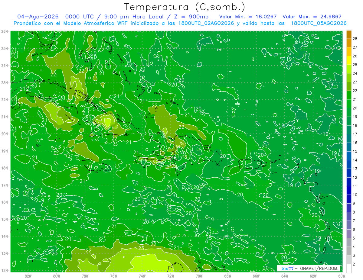
Task: Click the dark orange swatch above 28
Action: coord(349,34)
